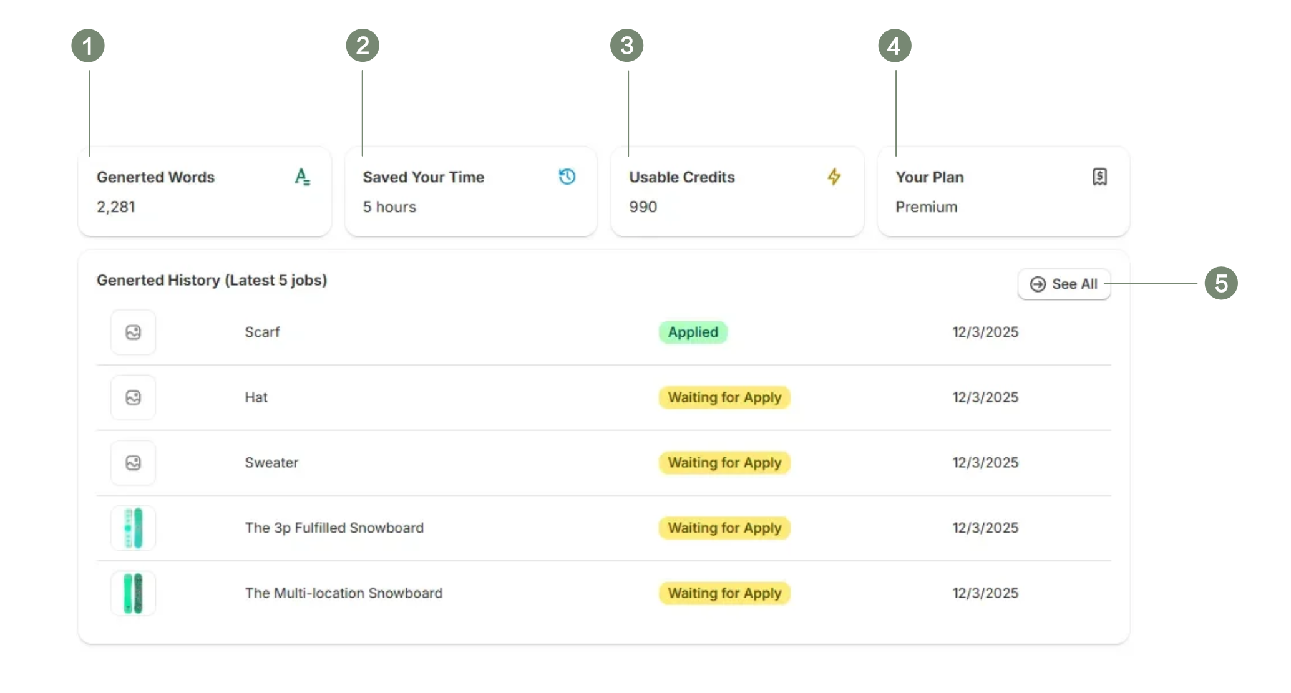The width and height of the screenshot is (1291, 693).
Task: Click Waiting for Apply on Multi-location Snowboard
Action: tap(724, 593)
